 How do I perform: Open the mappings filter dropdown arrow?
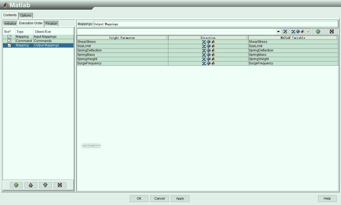click(x=278, y=32)
